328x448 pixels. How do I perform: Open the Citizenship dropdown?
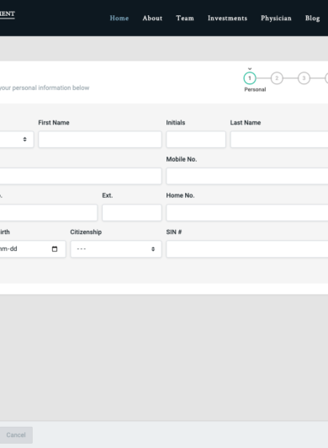[116, 249]
